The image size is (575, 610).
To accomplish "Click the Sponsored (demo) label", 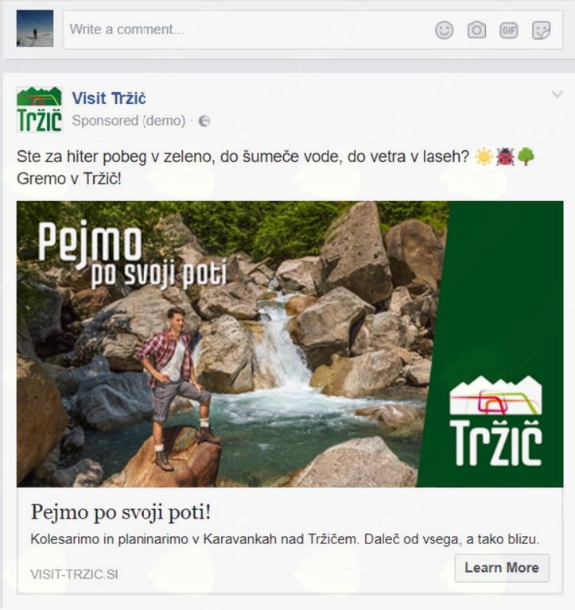I will tap(129, 121).
